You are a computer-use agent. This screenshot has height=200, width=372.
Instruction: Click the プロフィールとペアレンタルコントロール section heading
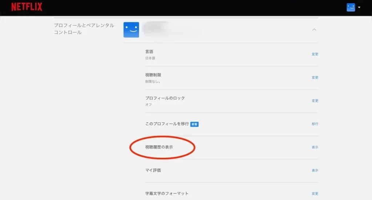(x=84, y=29)
